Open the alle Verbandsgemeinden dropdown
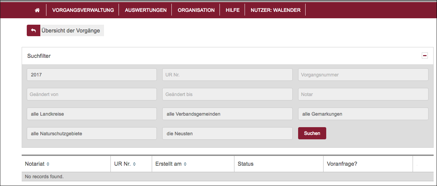Image resolution: width=437 pixels, height=186 pixels. coord(227,114)
